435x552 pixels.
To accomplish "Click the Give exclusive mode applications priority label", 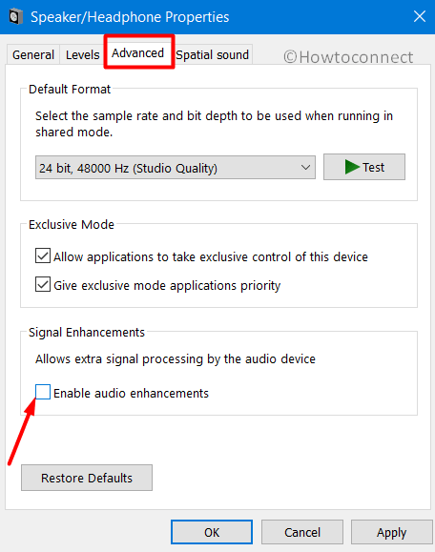I will [x=167, y=285].
